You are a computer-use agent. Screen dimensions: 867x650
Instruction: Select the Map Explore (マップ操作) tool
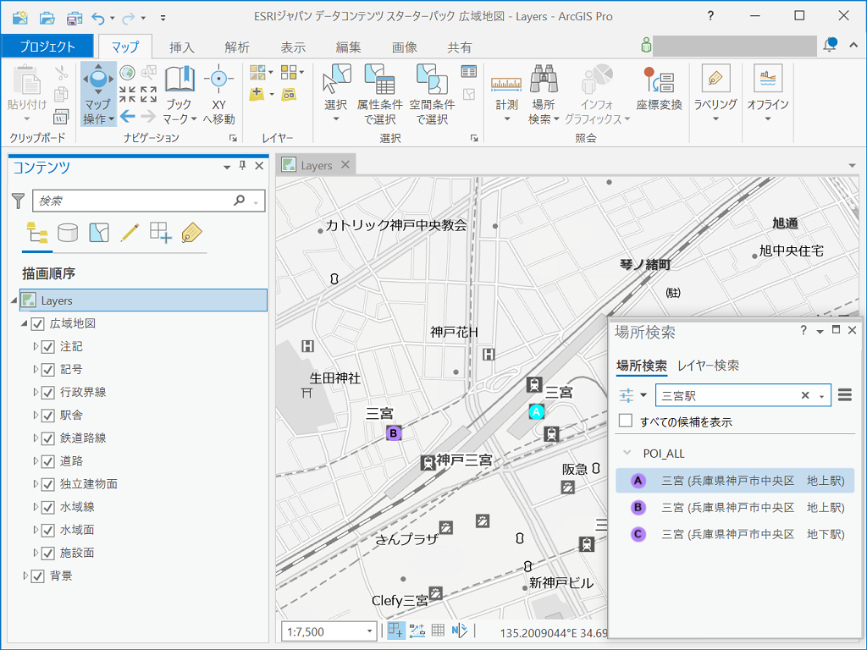point(98,93)
